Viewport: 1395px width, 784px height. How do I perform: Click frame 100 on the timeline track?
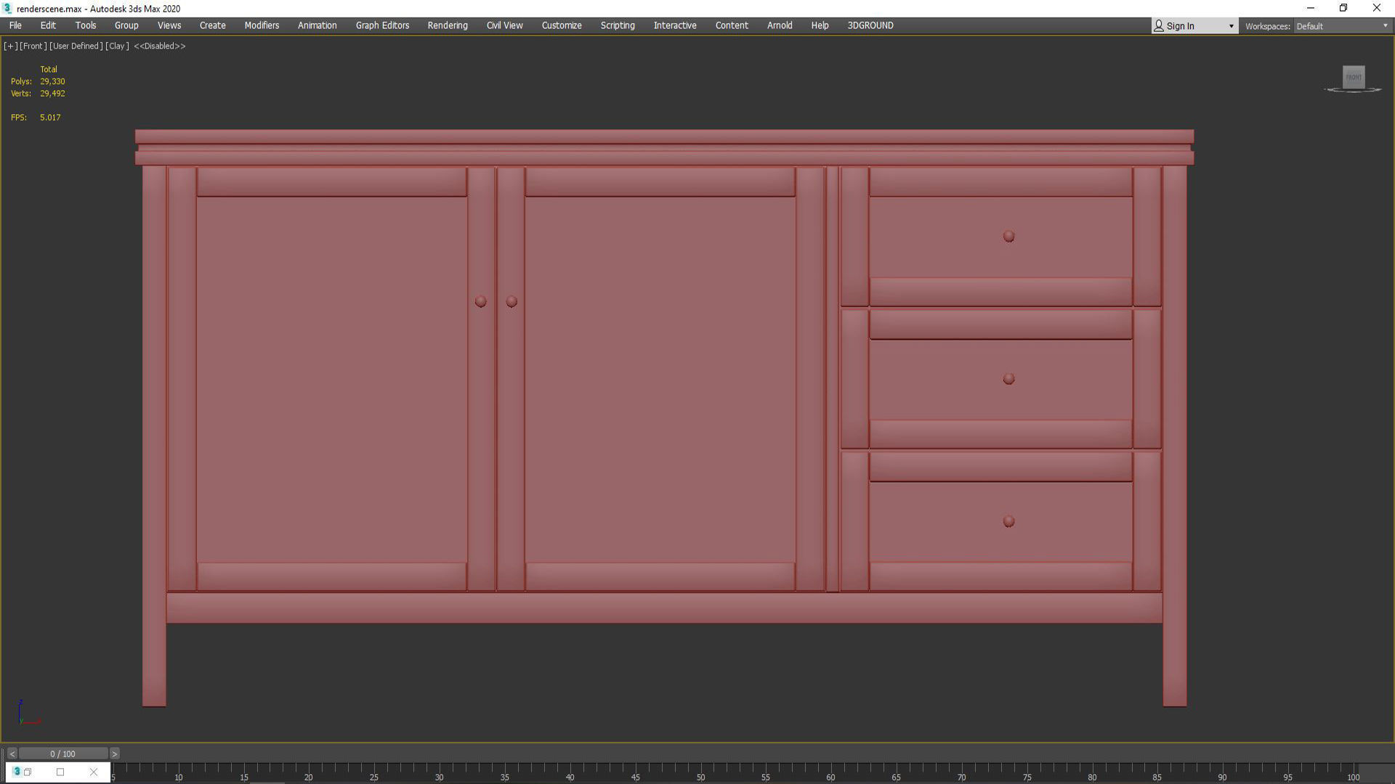click(1353, 773)
